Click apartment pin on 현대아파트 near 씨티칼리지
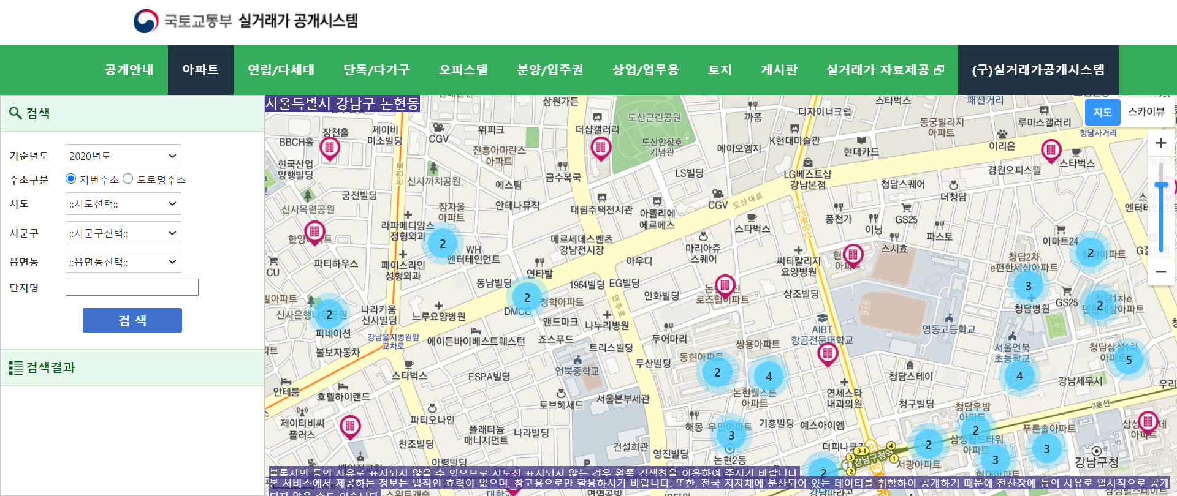 click(853, 255)
